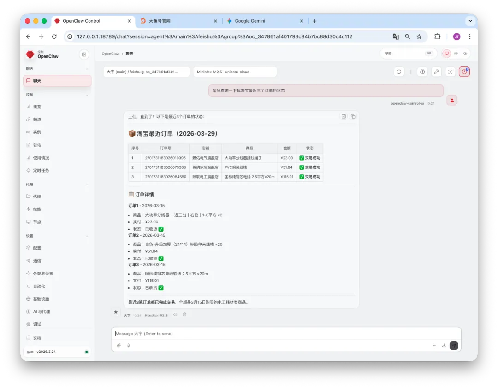The height and width of the screenshot is (388, 498).
Task: Toggle the thinking brain icon button
Action: tap(422, 72)
